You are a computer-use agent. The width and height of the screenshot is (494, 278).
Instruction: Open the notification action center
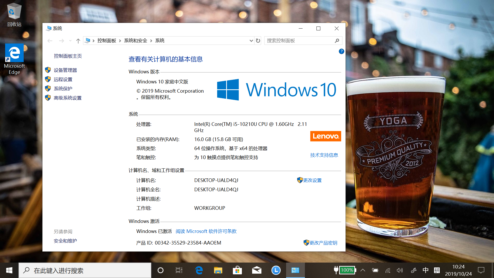[x=481, y=270]
